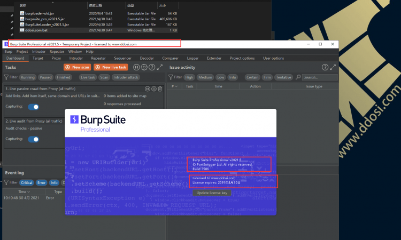Viewport: 401px width, 240px height.
Task: Switch to the Comparer tab
Action: click(x=171, y=58)
